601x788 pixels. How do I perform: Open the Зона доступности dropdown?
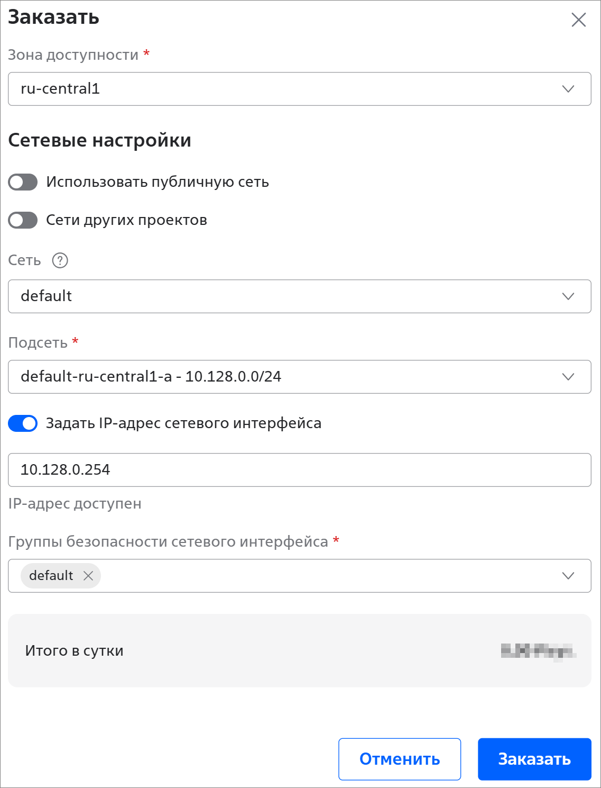click(299, 89)
